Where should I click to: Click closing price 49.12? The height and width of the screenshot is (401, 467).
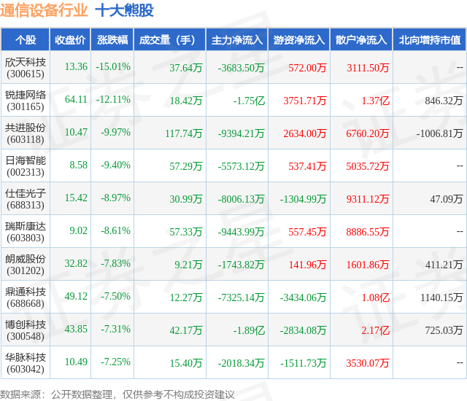[76, 296]
